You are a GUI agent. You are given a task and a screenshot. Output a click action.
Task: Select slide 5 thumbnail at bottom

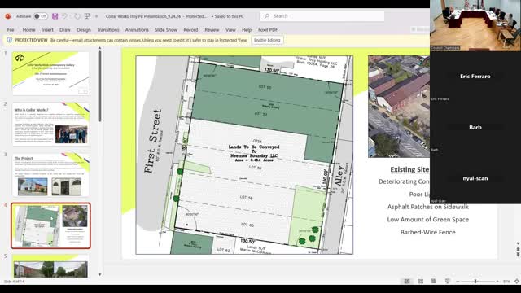click(50, 266)
